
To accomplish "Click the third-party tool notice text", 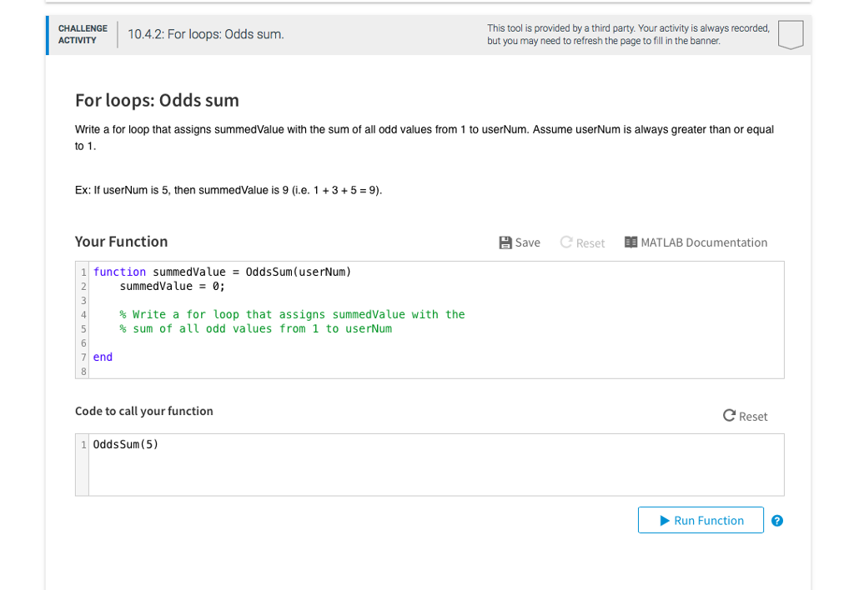I will click(627, 34).
